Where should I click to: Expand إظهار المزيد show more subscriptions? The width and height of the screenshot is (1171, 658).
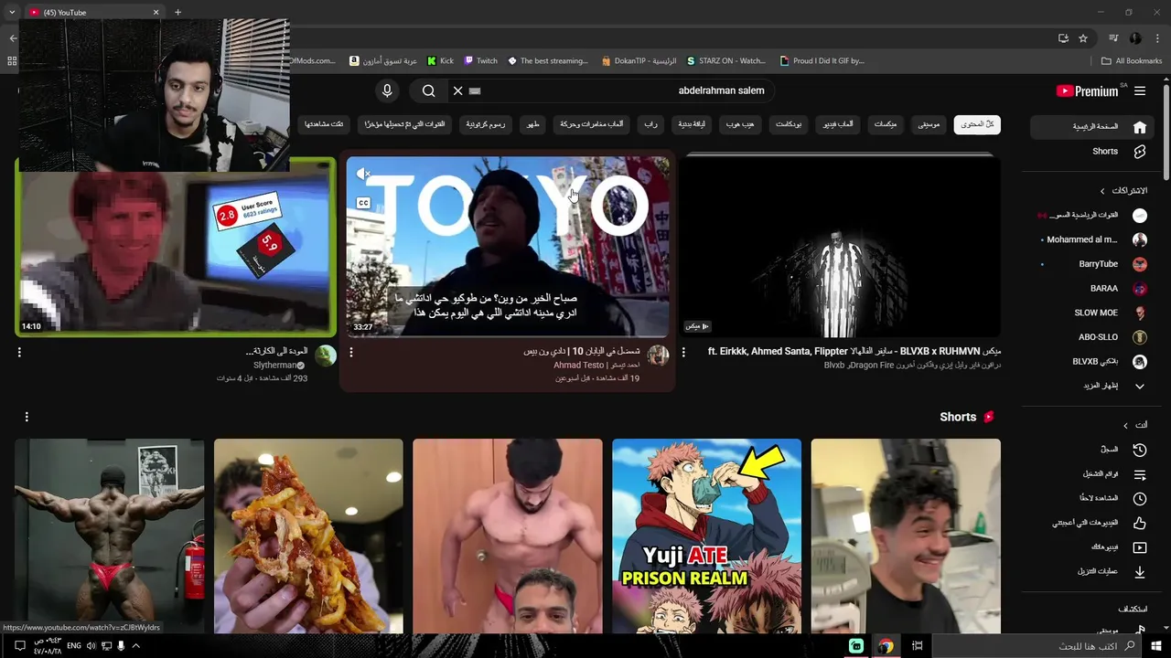[x=1092, y=386]
